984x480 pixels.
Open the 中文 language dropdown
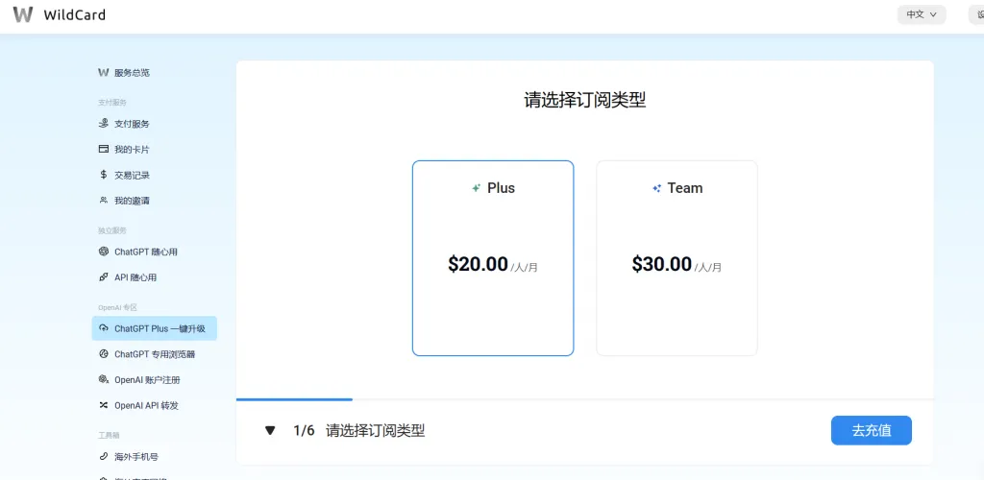(x=921, y=14)
